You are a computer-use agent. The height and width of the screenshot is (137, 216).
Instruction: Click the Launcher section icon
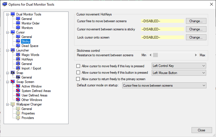pyautogui.click(x=13, y=50)
